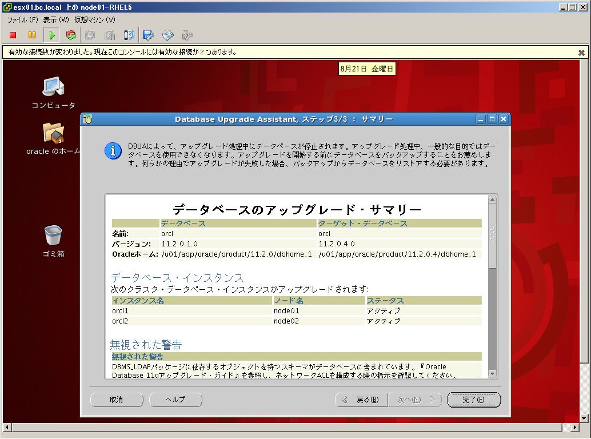This screenshot has width=591, height=439.
Task: Click the 取消 cancel button
Action: (x=117, y=400)
